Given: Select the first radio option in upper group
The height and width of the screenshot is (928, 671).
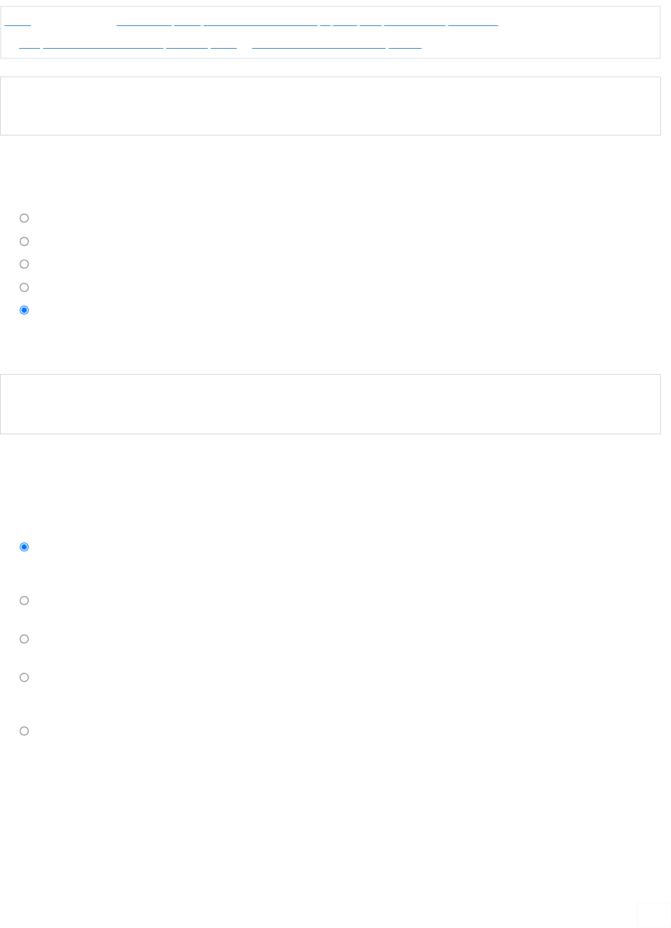Looking at the screenshot, I should 24,218.
